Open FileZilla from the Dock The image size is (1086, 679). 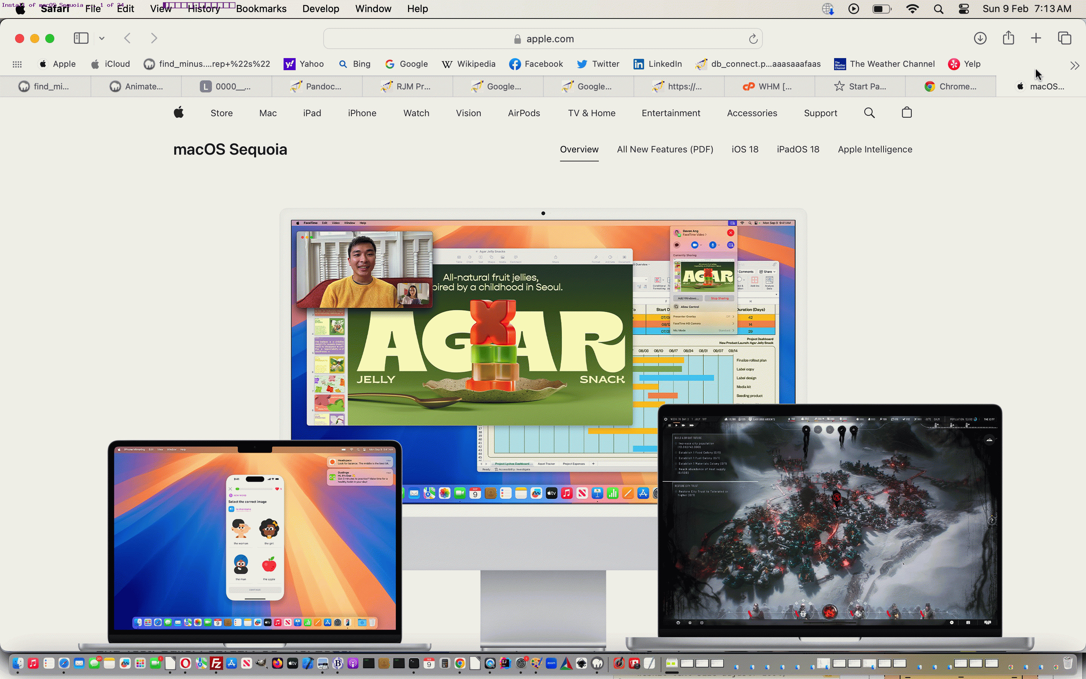click(x=216, y=663)
